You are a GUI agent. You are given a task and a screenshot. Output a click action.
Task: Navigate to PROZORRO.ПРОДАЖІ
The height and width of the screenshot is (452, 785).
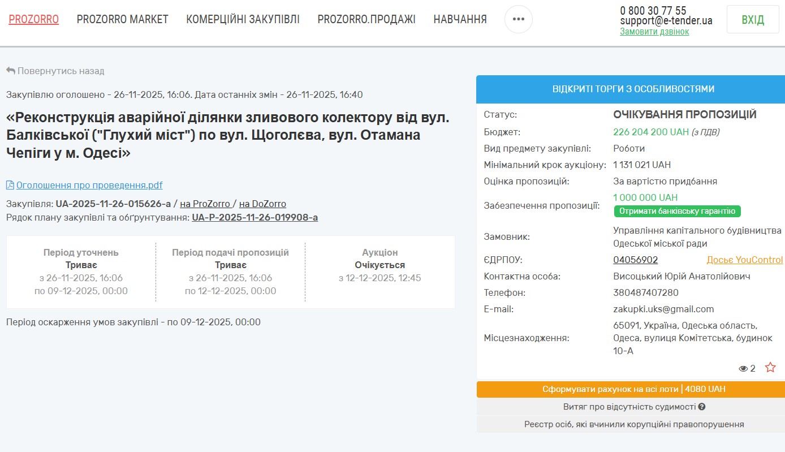pyautogui.click(x=366, y=19)
